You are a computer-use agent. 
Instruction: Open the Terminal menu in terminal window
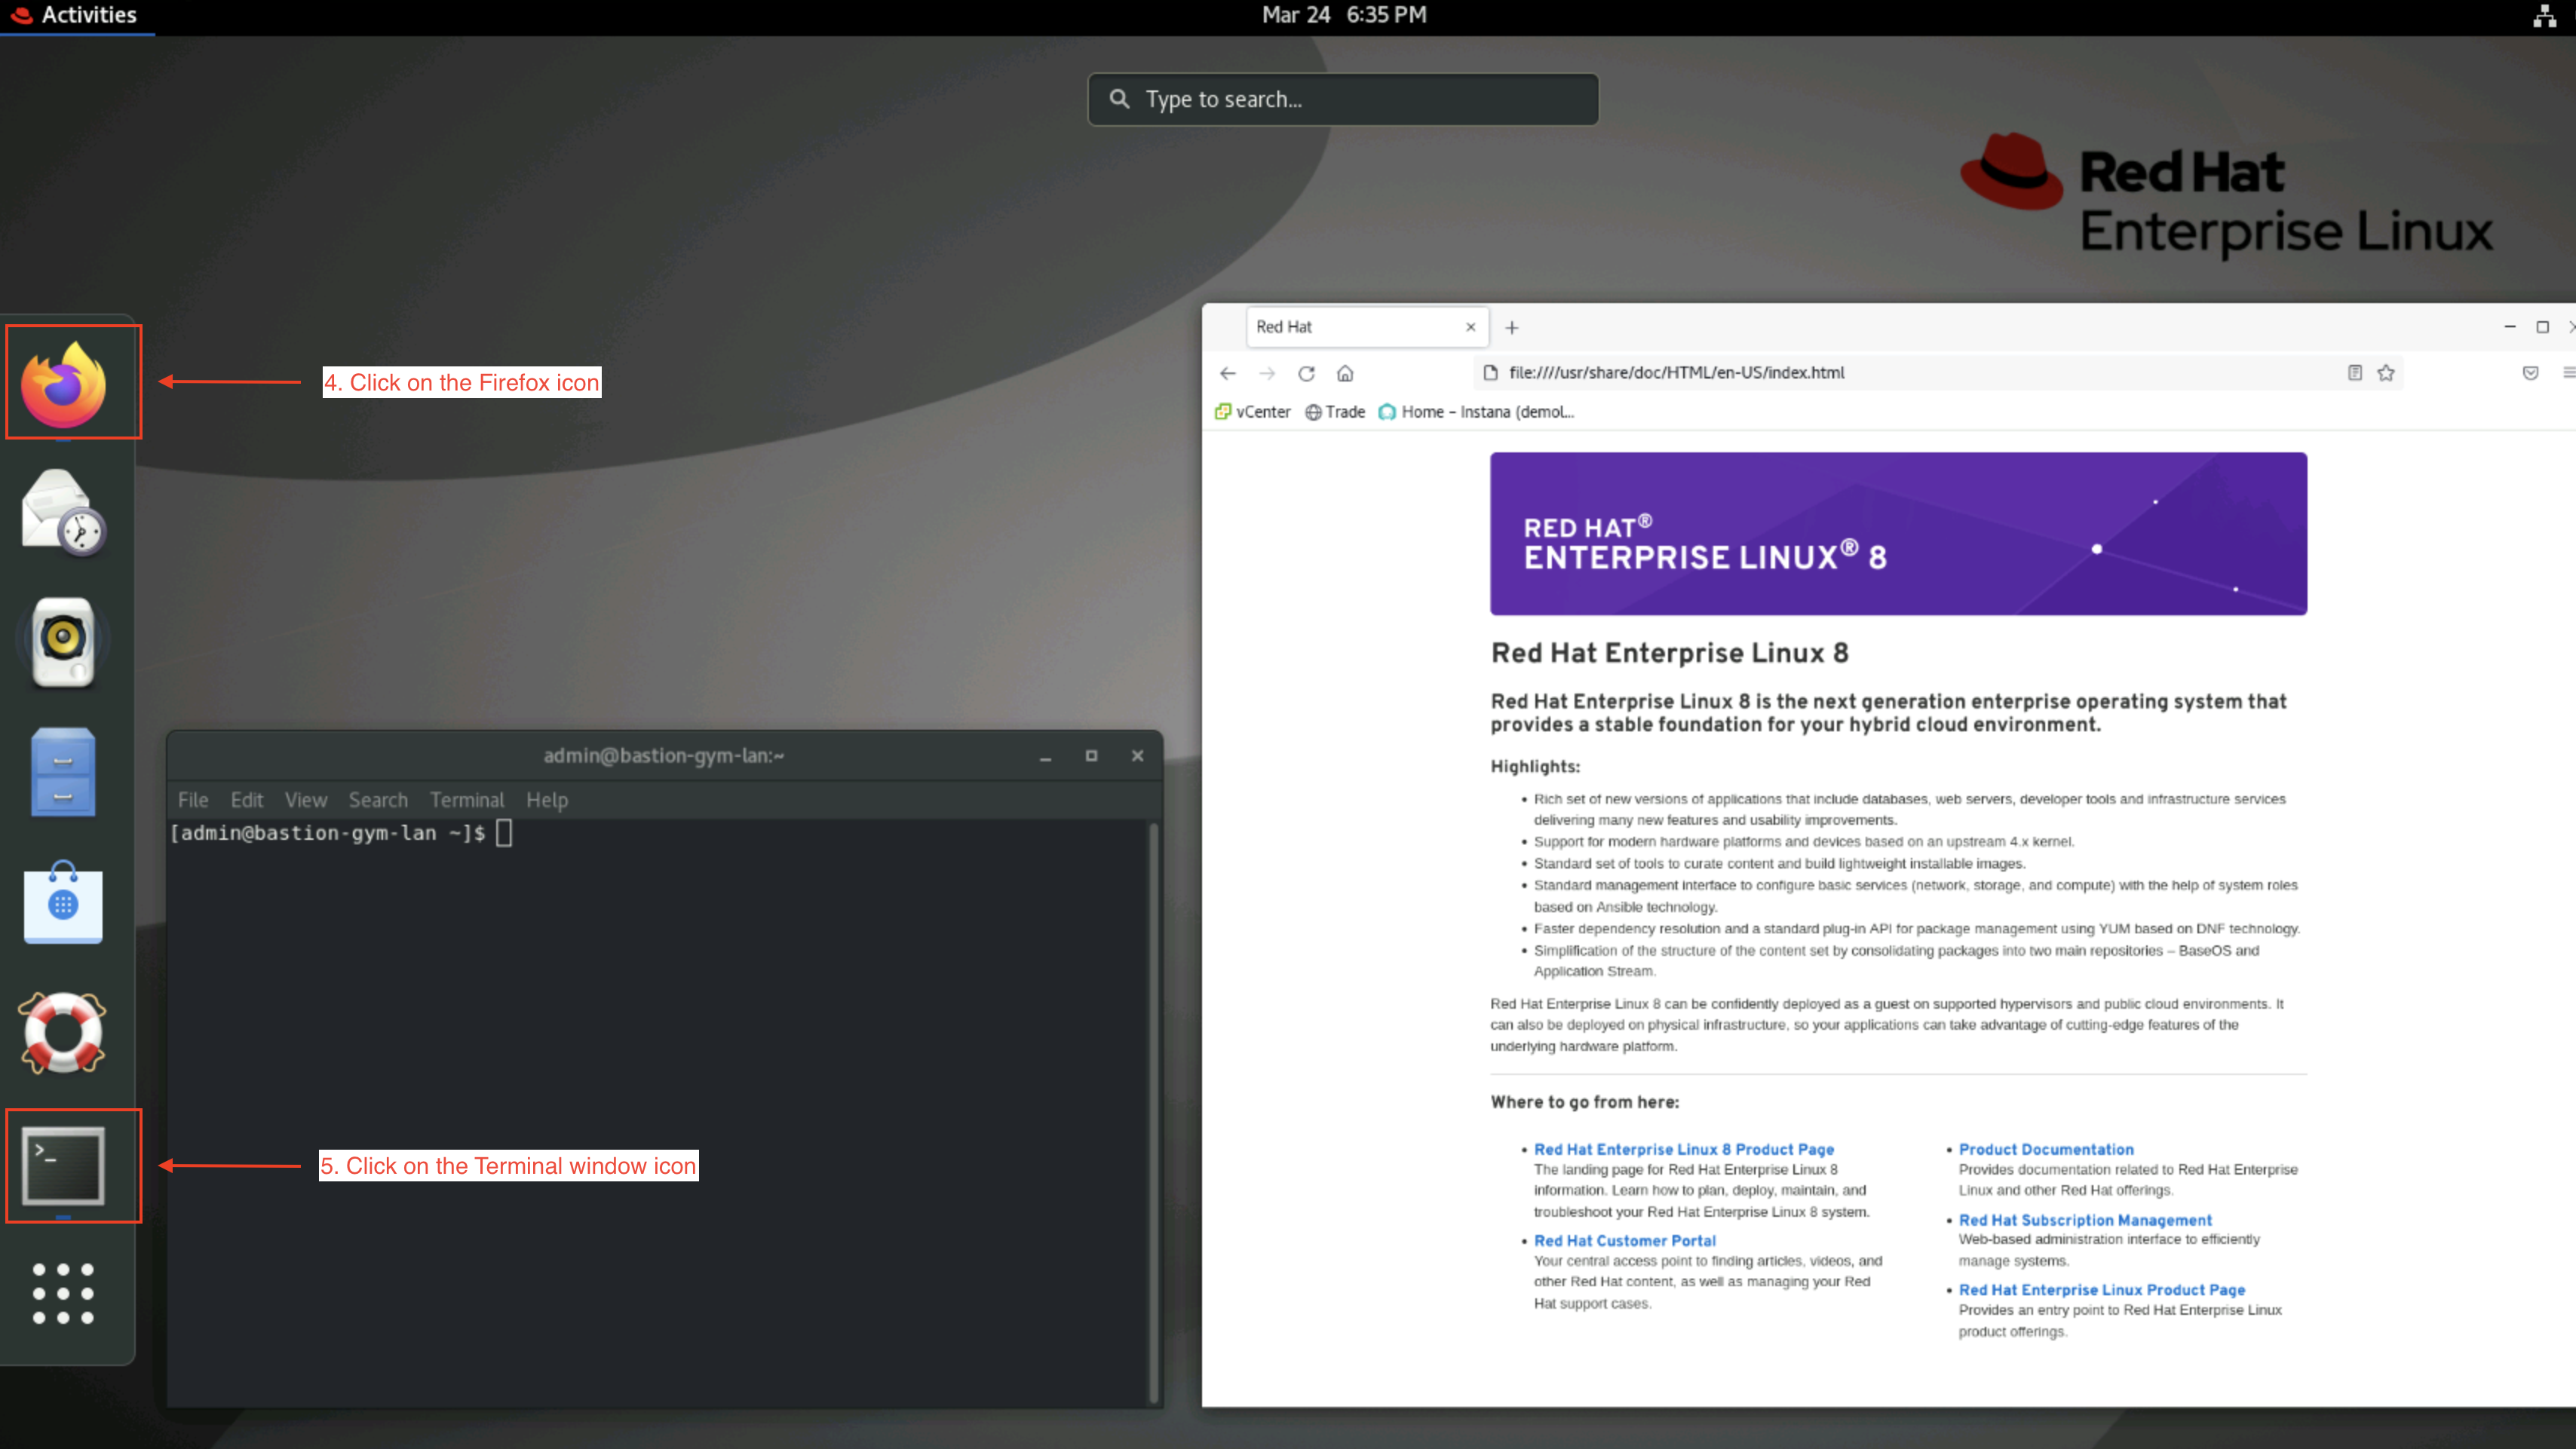(467, 800)
